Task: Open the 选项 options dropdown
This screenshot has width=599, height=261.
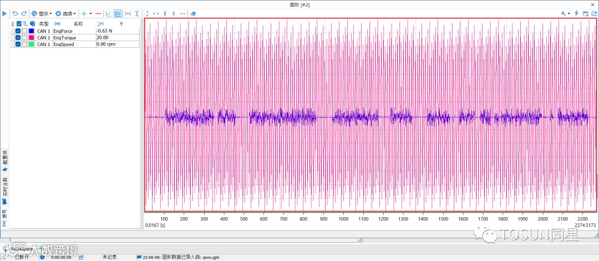Action: pos(65,13)
